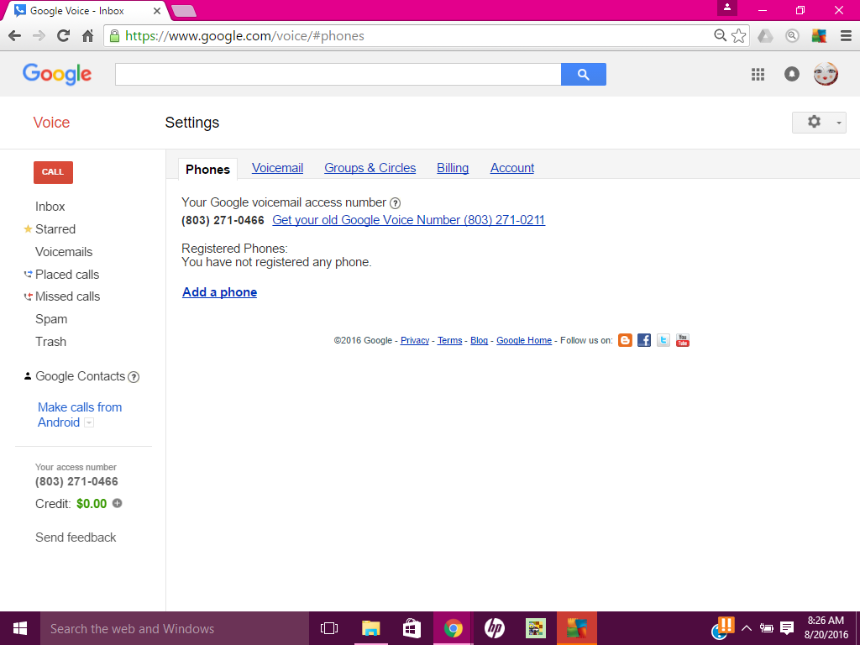Click the zoom magnifier in address bar
The height and width of the screenshot is (645, 860).
tap(720, 35)
